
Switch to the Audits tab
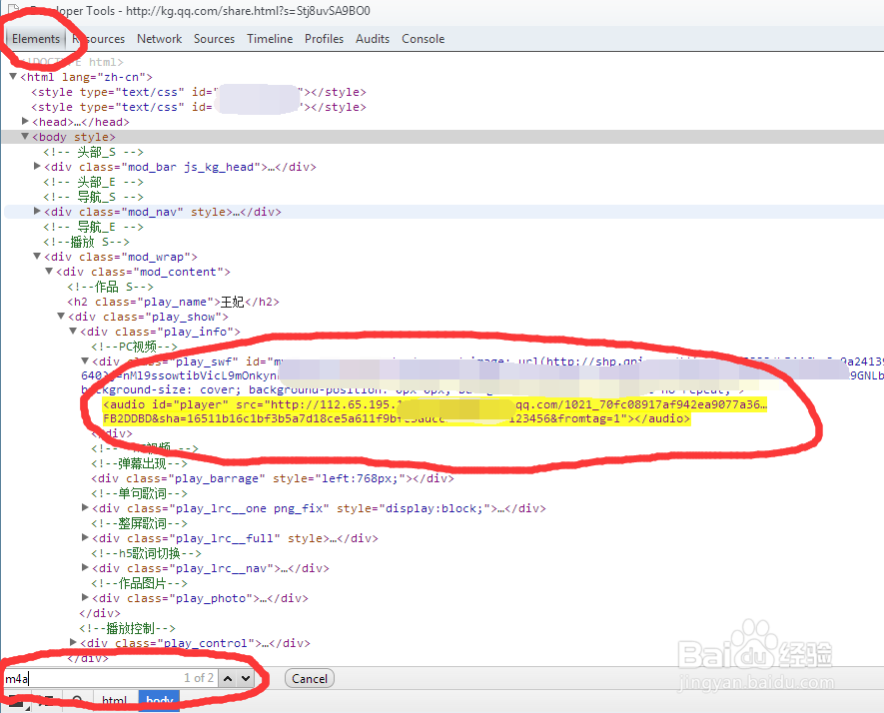pyautogui.click(x=373, y=39)
